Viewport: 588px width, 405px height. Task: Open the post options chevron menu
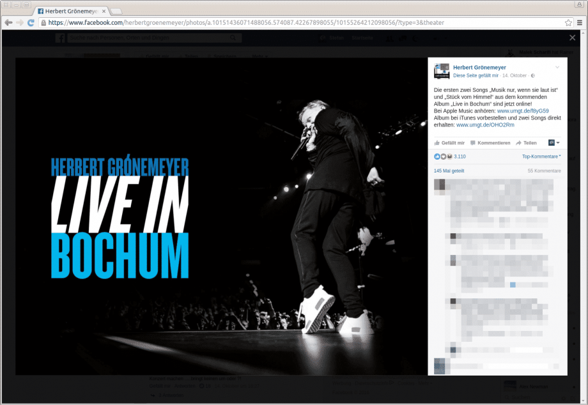click(x=557, y=67)
